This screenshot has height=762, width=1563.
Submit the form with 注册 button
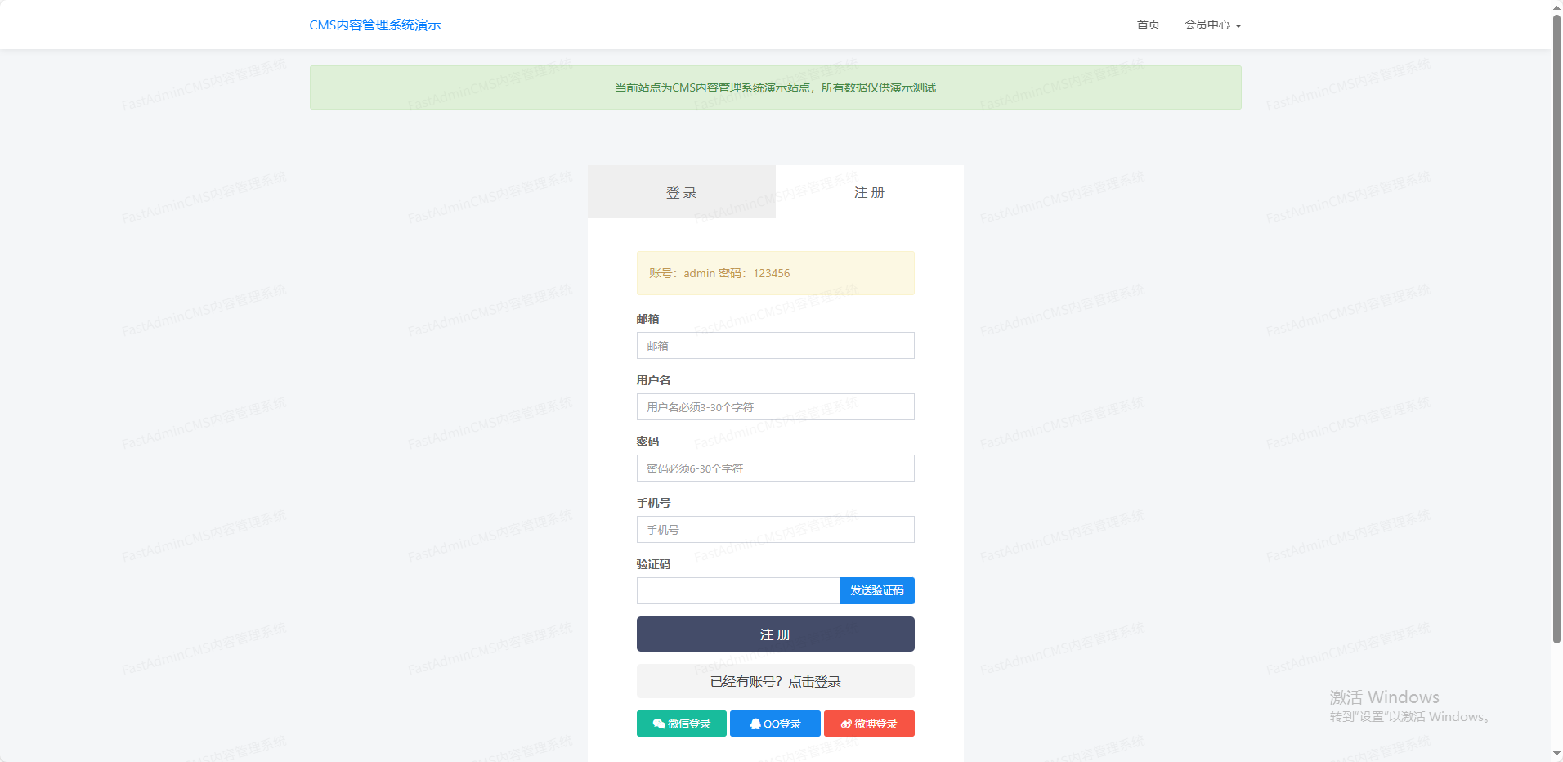coord(775,634)
